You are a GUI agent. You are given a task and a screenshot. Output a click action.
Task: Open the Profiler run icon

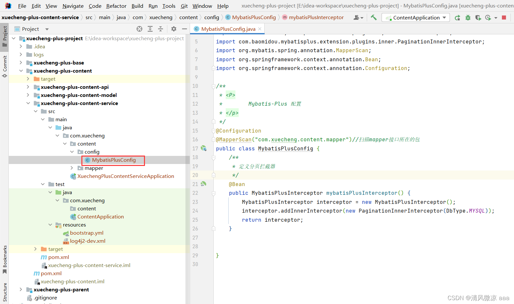(488, 18)
